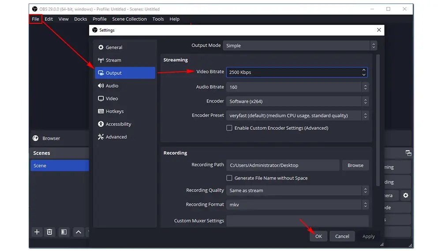Add a new scene with the plus icon
441x251 pixels.
(37, 232)
